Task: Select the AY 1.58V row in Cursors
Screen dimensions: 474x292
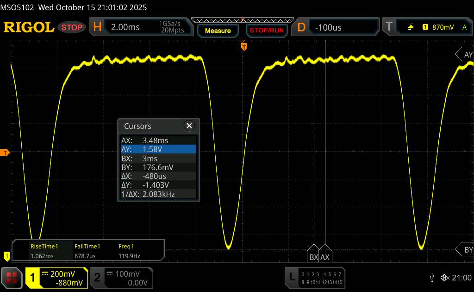Action: click(158, 149)
